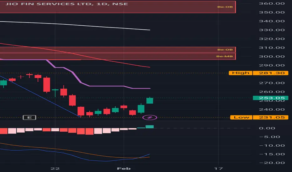The image size is (292, 172).
Task: Click the 270.00 price axis label
Action: pyautogui.click(x=272, y=83)
